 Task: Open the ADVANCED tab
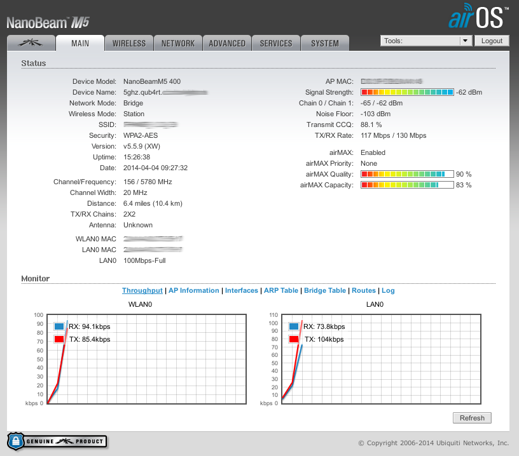(227, 43)
